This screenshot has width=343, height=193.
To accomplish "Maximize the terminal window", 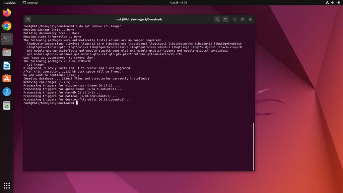I will pyautogui.click(x=243, y=19).
